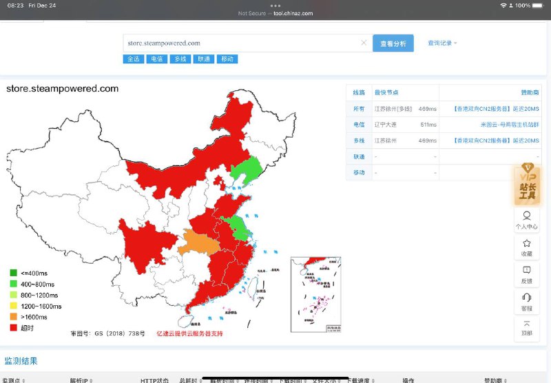This screenshot has height=383, width=551.
Task: Open the 香港双向CN2服务器 sponsor link in 所有 row
Action: [496, 109]
